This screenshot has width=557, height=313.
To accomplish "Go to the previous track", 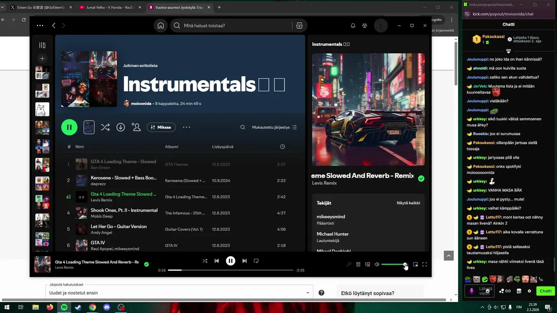I will click(x=217, y=261).
